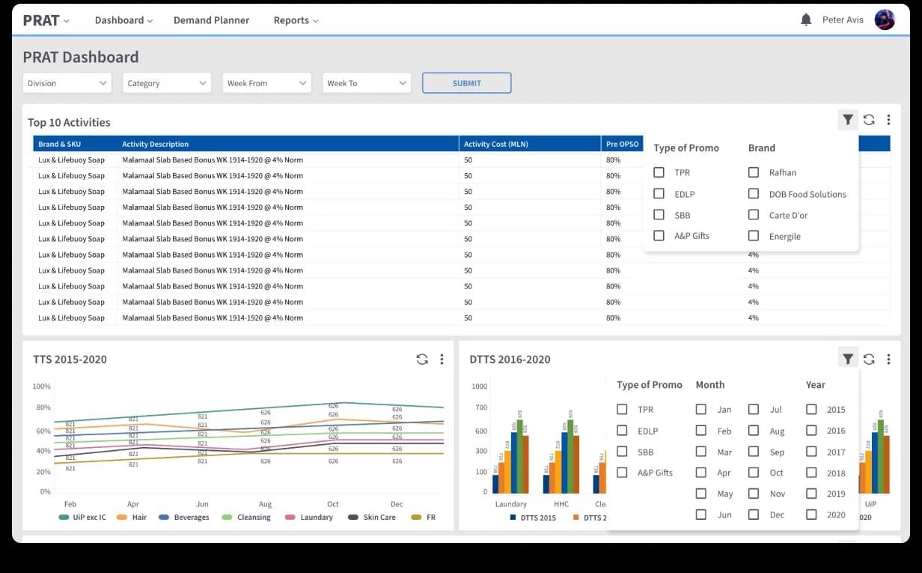Click filter icon in Top 10 Activities

click(x=848, y=120)
